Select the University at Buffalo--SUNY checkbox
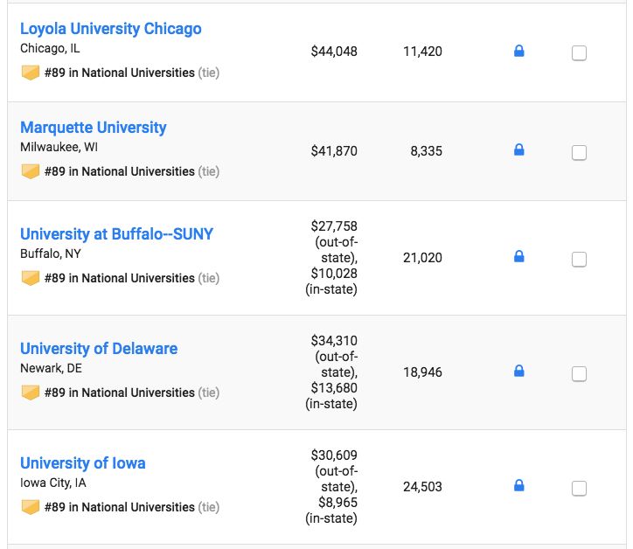 tap(579, 260)
